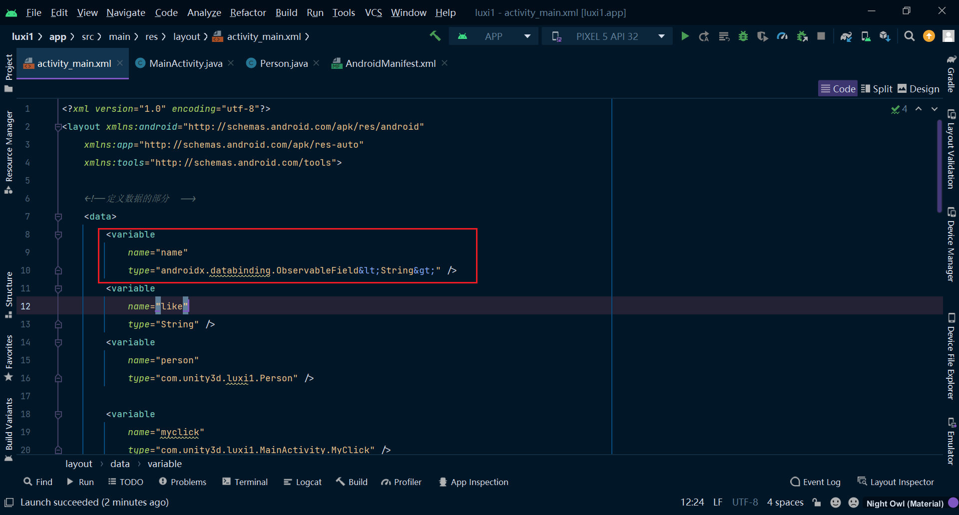
Task: Toggle the Project tool window
Action: click(x=8, y=73)
